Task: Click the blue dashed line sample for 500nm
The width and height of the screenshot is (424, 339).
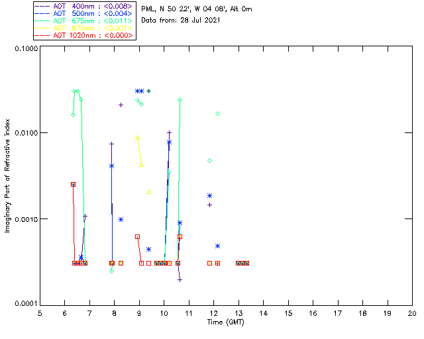Action: (42, 13)
